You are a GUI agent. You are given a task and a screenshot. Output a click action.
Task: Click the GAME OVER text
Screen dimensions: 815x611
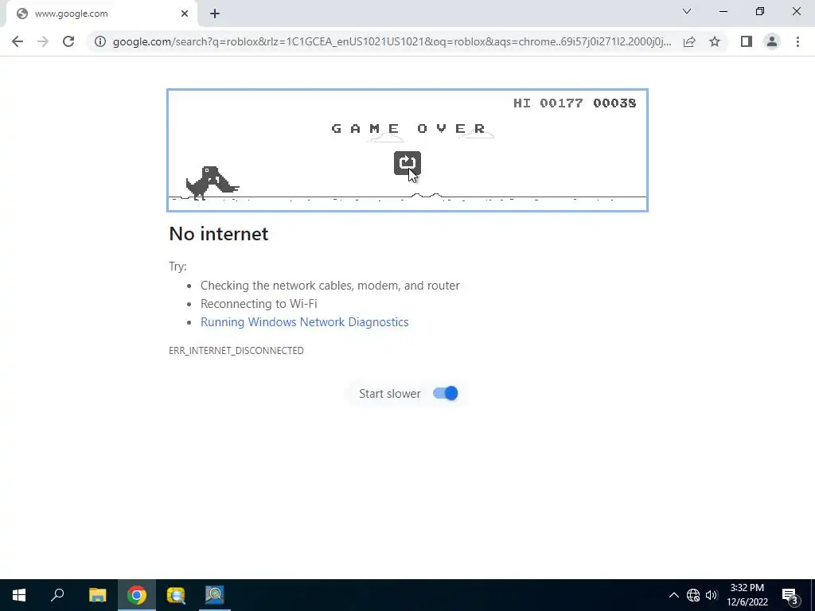[x=408, y=128]
